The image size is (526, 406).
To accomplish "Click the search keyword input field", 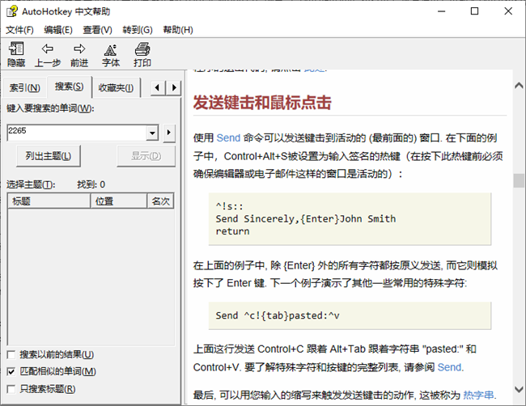I will coord(76,133).
